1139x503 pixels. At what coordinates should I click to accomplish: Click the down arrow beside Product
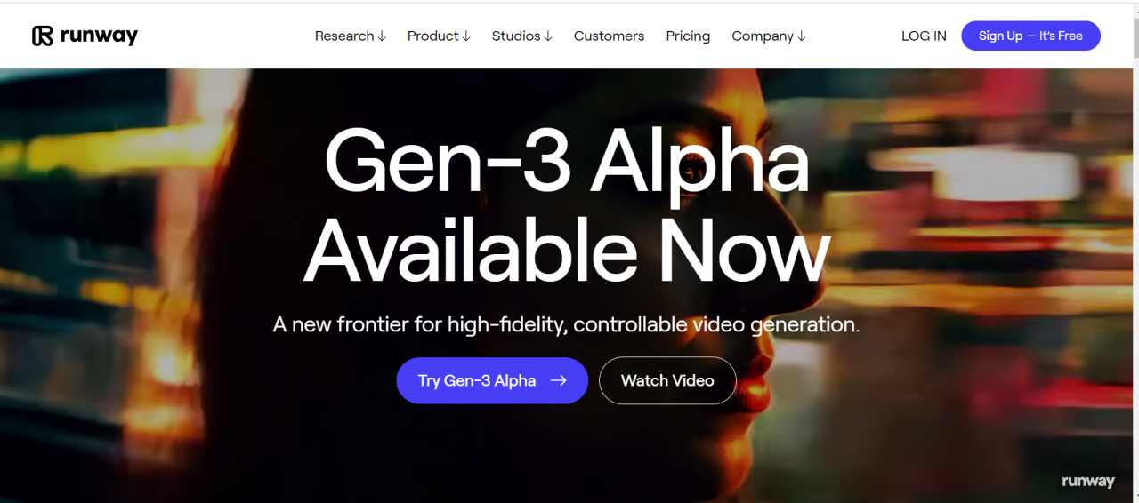pos(465,36)
